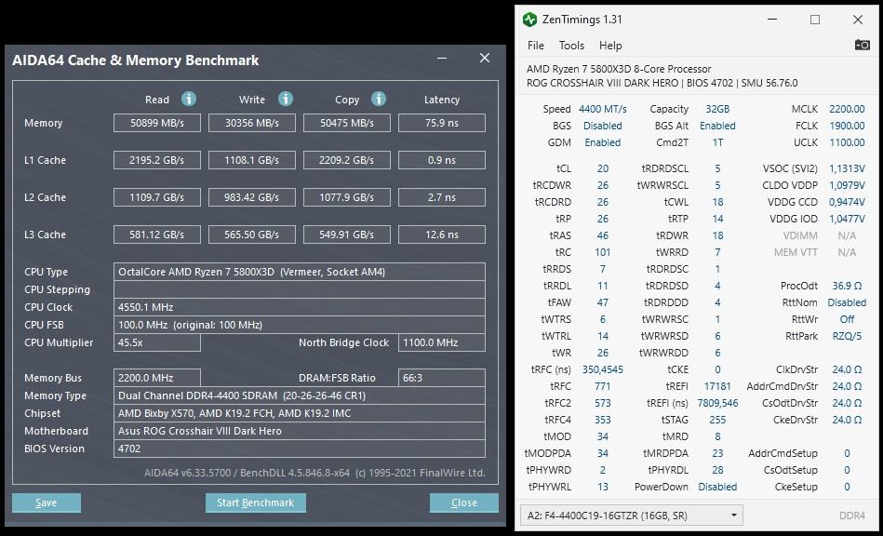Select the Memory Read value 50899 MB/s

coord(157,123)
